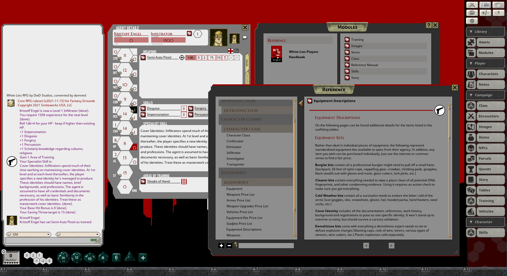The width and height of the screenshot is (507, 276).
Task: Open Weapons Price List reference page
Action: pyautogui.click(x=240, y=195)
